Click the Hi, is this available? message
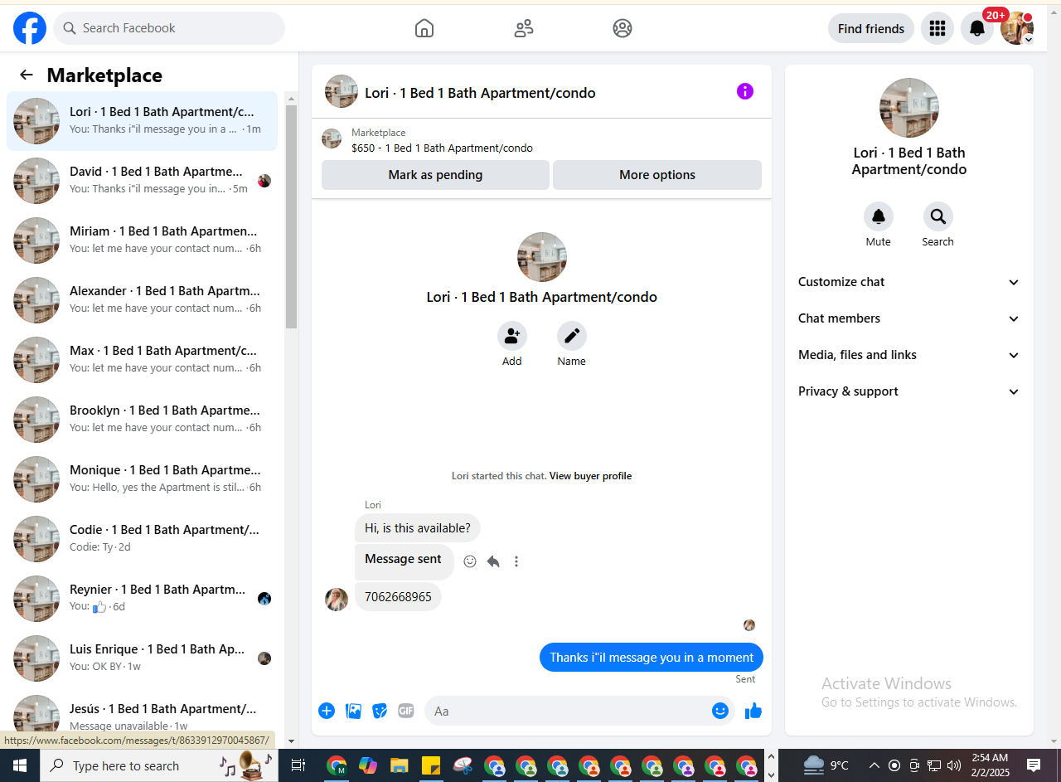 pyautogui.click(x=418, y=528)
